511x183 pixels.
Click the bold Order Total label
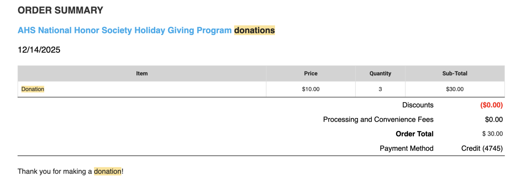point(414,134)
